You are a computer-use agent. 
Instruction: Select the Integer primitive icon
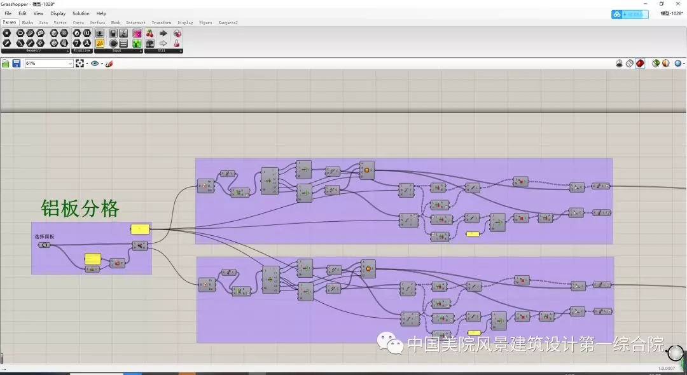click(87, 33)
